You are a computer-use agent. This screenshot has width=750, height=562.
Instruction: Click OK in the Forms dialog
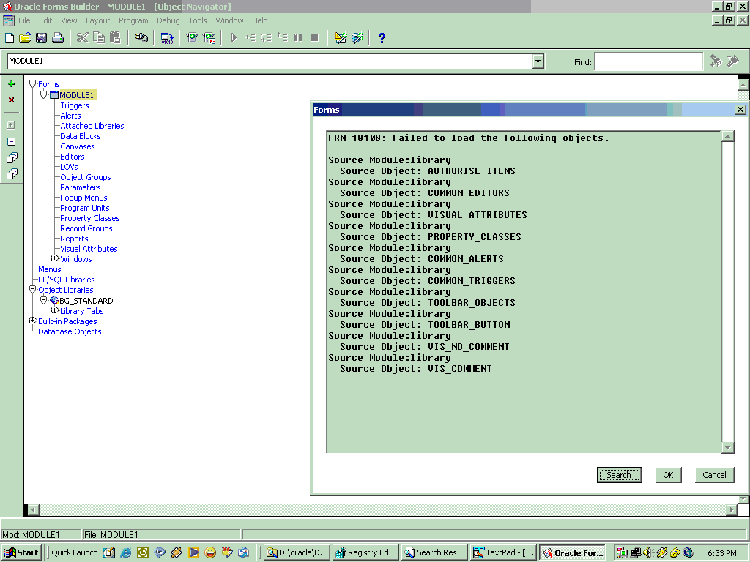[668, 474]
